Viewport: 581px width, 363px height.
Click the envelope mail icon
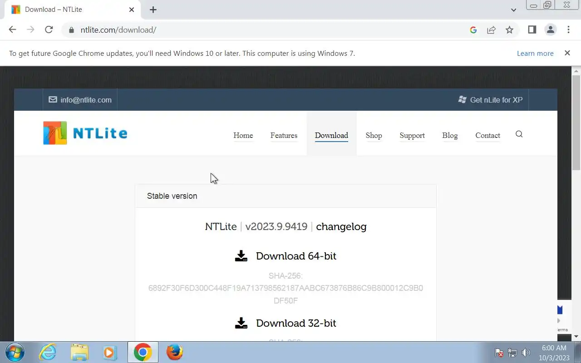[53, 99]
